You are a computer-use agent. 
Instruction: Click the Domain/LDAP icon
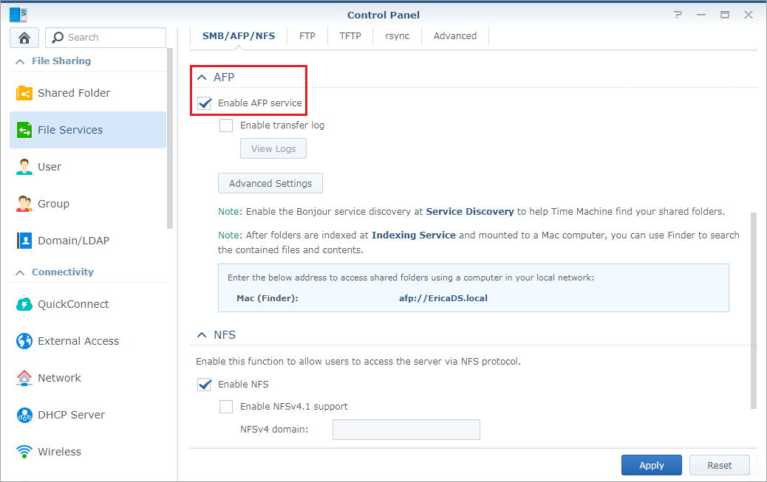(24, 241)
